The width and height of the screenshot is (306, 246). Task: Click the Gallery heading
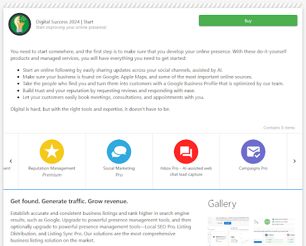tap(222, 204)
